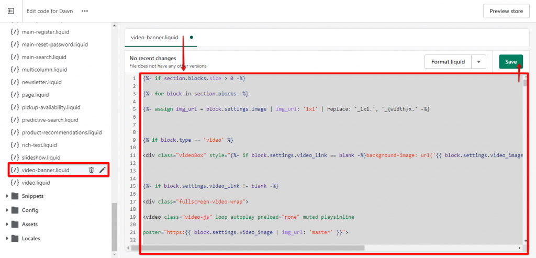Viewport: 536px width, 258px height.
Task: Expand the Assets folder arrow
Action: point(7,225)
